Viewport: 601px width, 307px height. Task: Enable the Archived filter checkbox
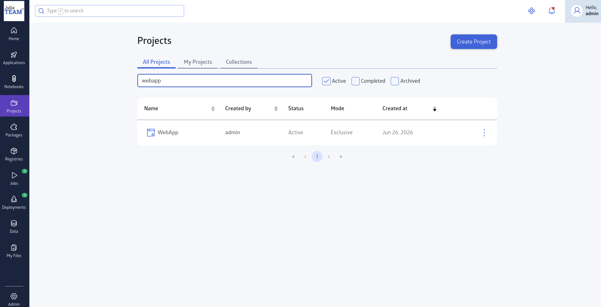pyautogui.click(x=395, y=81)
